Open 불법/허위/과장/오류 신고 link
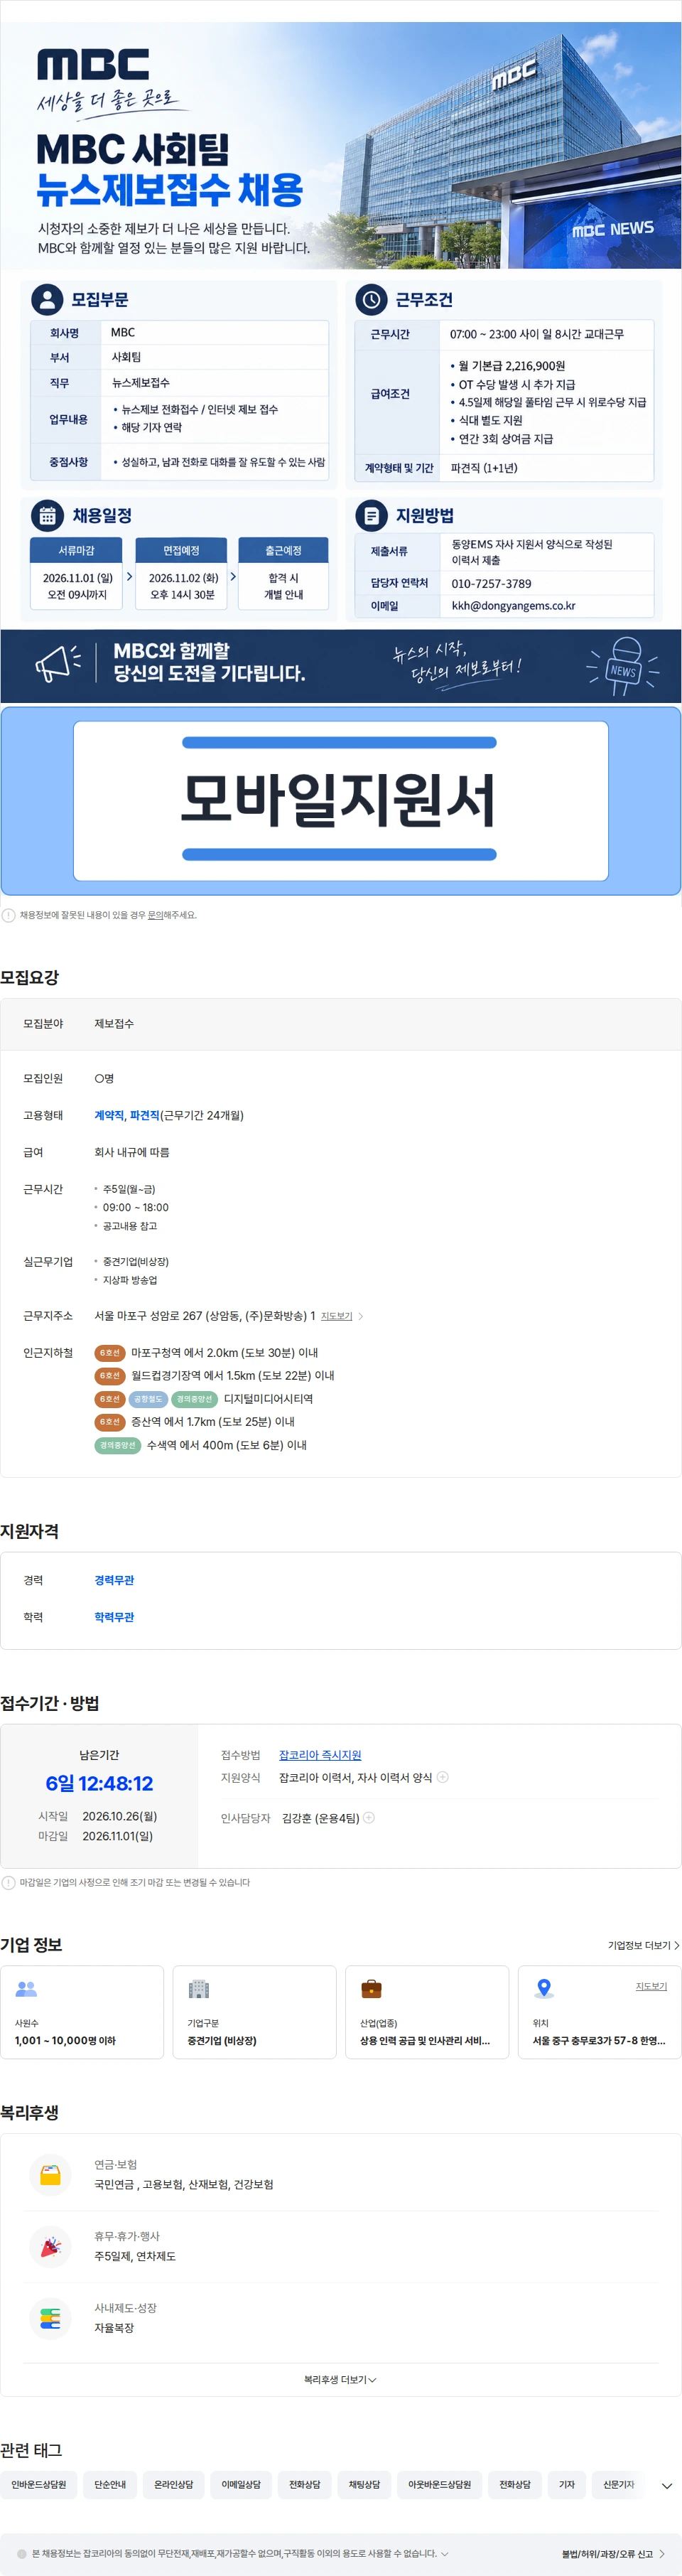 click(613, 2554)
